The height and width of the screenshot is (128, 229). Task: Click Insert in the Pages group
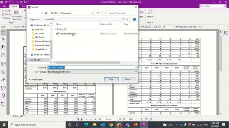point(6,11)
